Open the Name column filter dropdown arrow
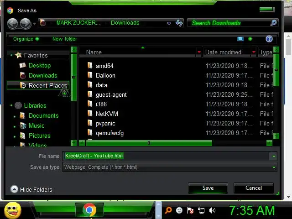The width and height of the screenshot is (292, 219). point(199,52)
